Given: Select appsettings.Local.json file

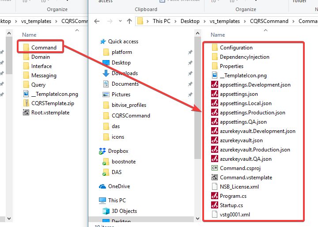Looking at the screenshot, I should click(241, 103).
